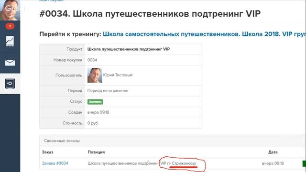Click the product value Школа путешественников подтренинг VIP
Image resolution: width=306 pixels, height=172 pixels.
(129, 49)
